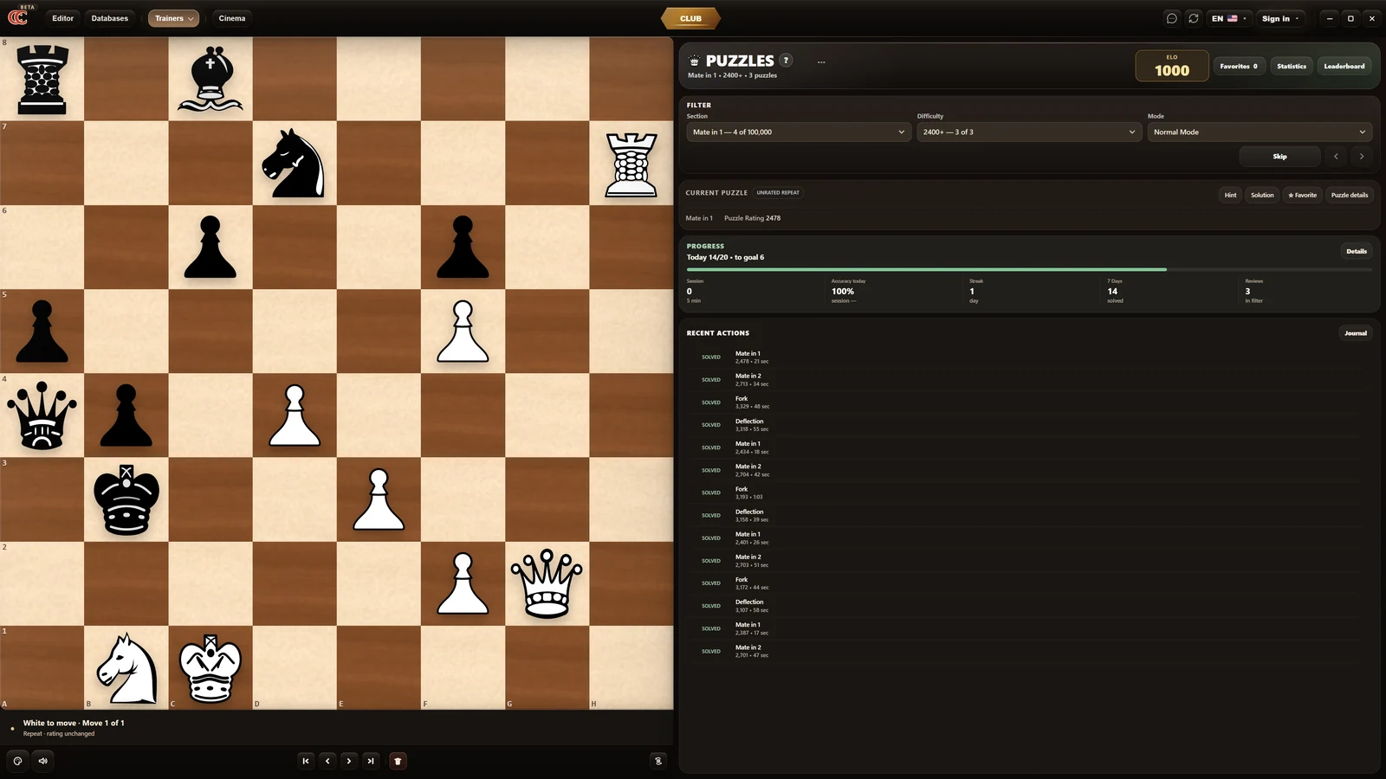This screenshot has width=1386, height=779.
Task: Open the three-dot menu next to Puzzles
Action: tap(821, 62)
